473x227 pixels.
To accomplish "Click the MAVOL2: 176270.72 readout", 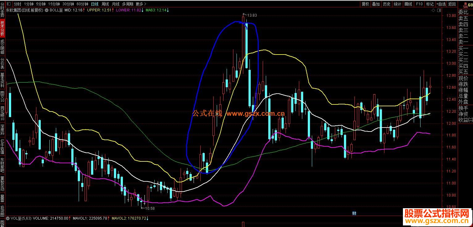I will pos(130,218).
